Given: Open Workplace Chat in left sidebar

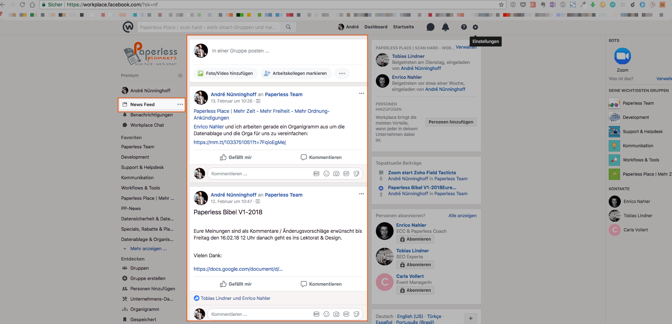Looking at the screenshot, I should 147,125.
